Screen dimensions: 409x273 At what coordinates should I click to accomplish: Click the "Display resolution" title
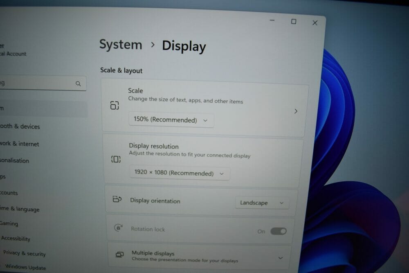pos(154,146)
